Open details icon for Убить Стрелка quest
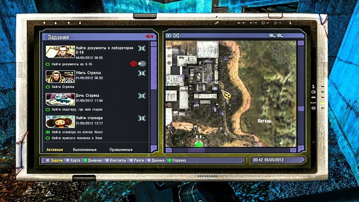359x202 pixels. click(x=142, y=73)
